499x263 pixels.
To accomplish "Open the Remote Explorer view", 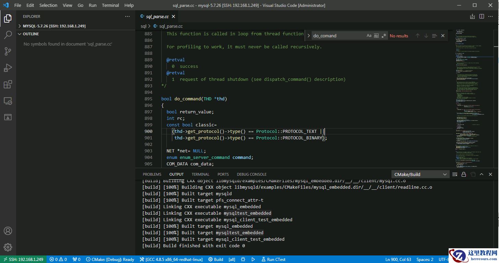I will (8, 101).
